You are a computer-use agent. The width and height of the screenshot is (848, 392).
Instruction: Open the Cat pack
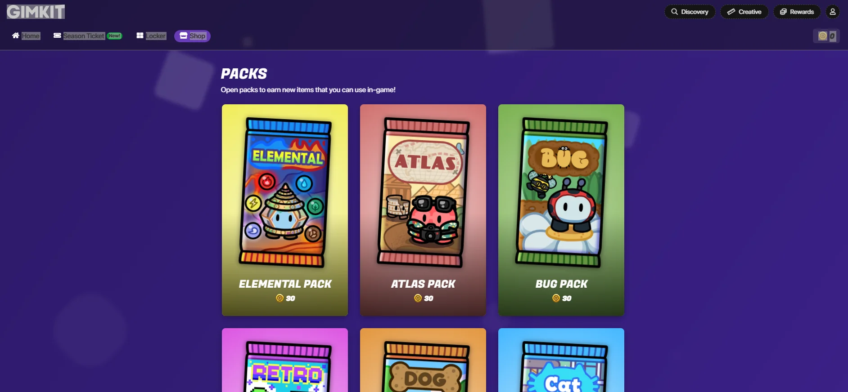pos(561,360)
